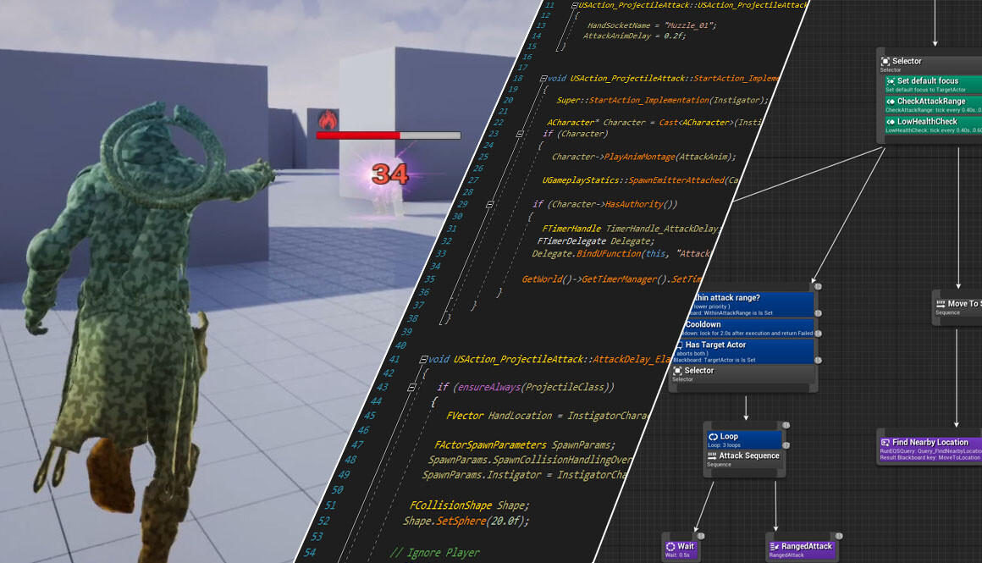
Task: Collapse the ensureAlways if block at line 43
Action: tap(412, 387)
